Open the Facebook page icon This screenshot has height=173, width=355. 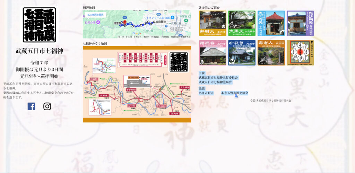click(31, 106)
